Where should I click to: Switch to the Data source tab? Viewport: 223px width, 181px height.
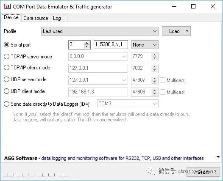click(x=36, y=18)
